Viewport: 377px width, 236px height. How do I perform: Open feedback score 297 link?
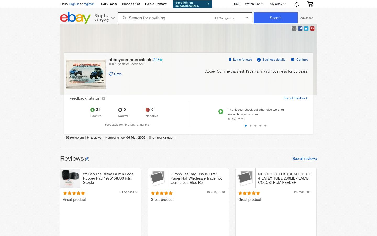[156, 60]
